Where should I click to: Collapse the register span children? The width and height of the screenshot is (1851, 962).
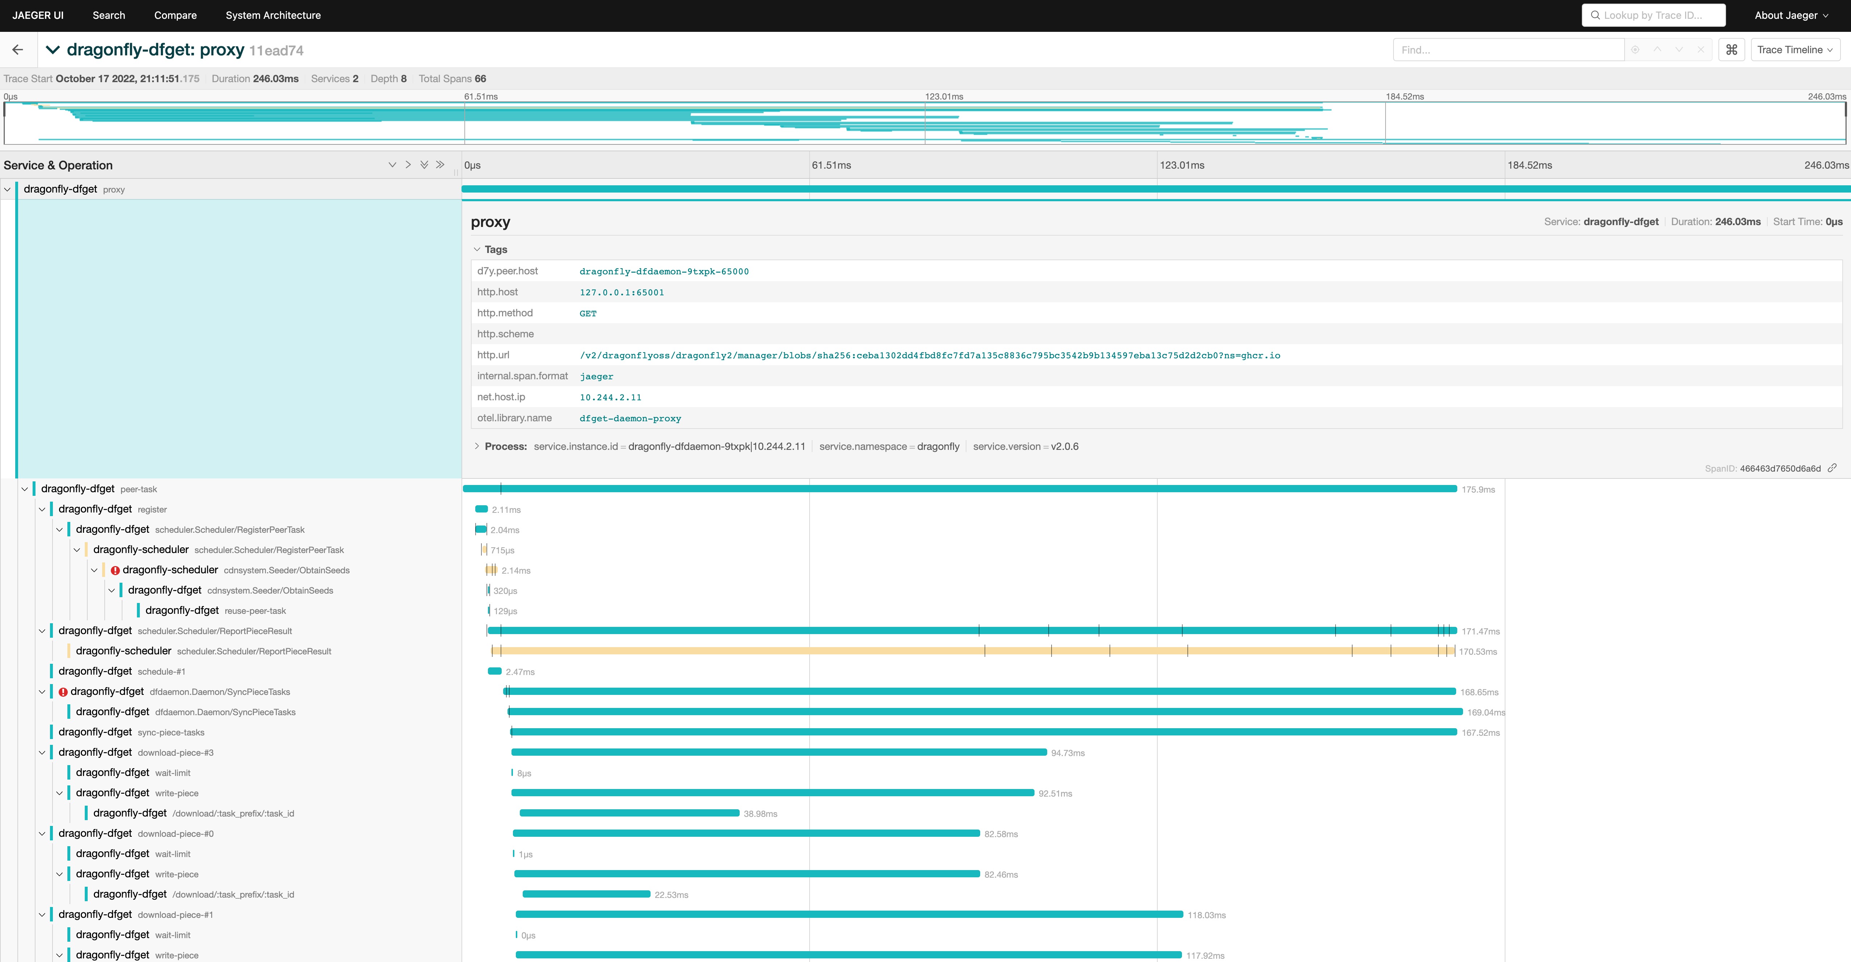pyautogui.click(x=42, y=509)
